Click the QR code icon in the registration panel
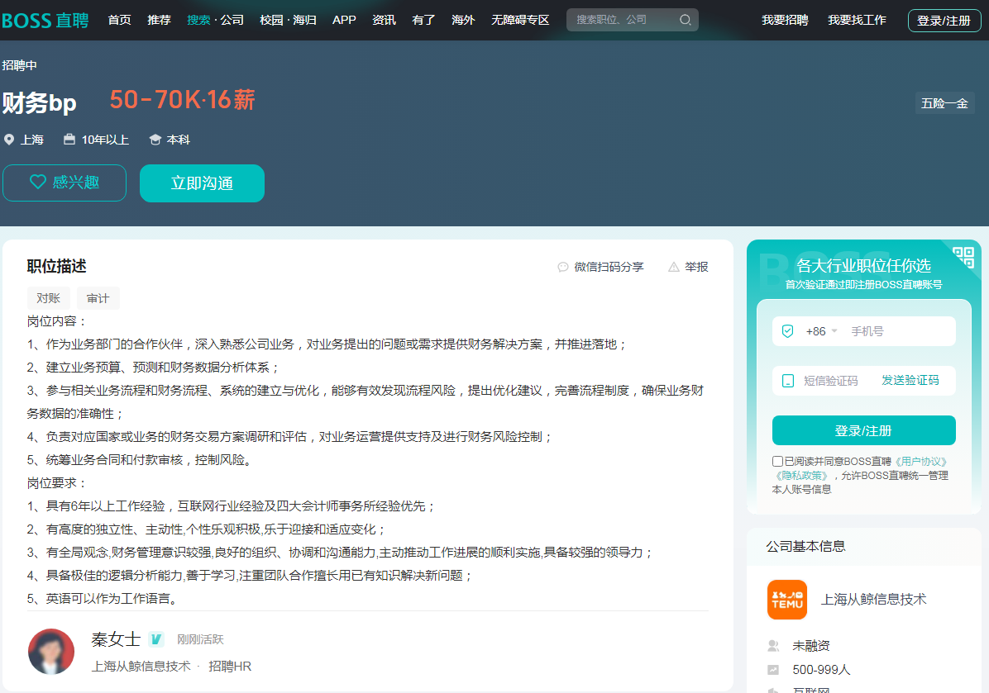The height and width of the screenshot is (693, 989). click(966, 258)
